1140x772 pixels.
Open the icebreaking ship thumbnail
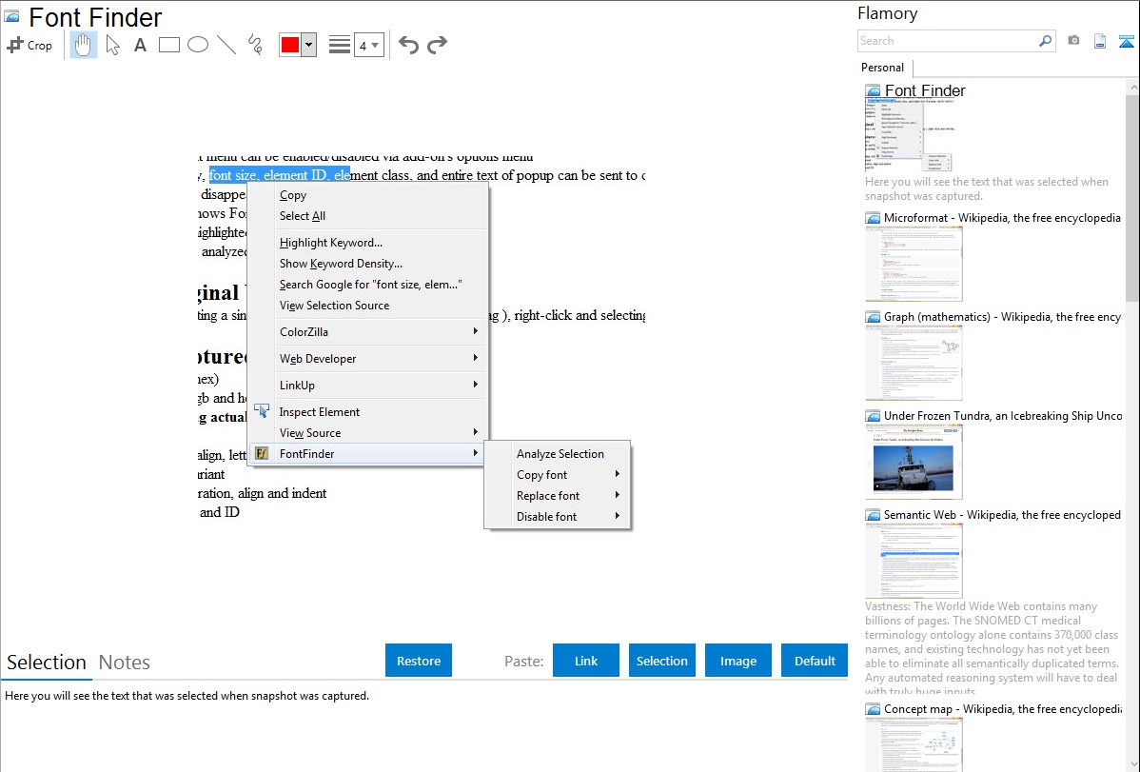(914, 462)
